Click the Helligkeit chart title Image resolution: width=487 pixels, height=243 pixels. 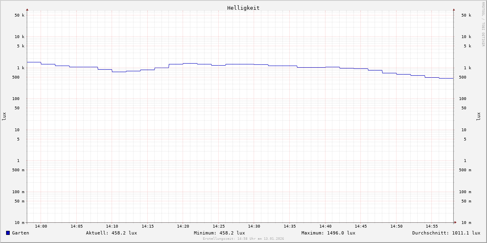(x=243, y=8)
